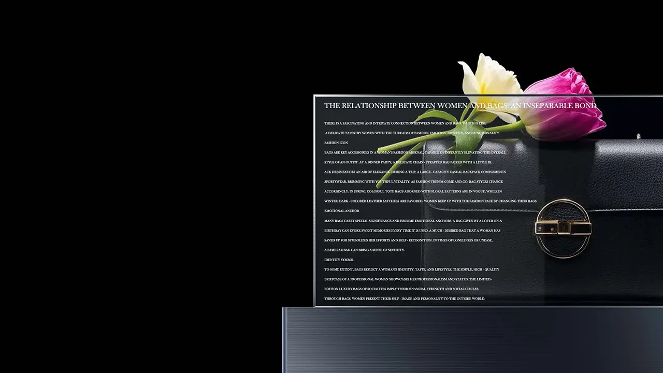Click the 'Identity Symbol' section heading
Image resolution: width=663 pixels, height=373 pixels.
click(339, 260)
